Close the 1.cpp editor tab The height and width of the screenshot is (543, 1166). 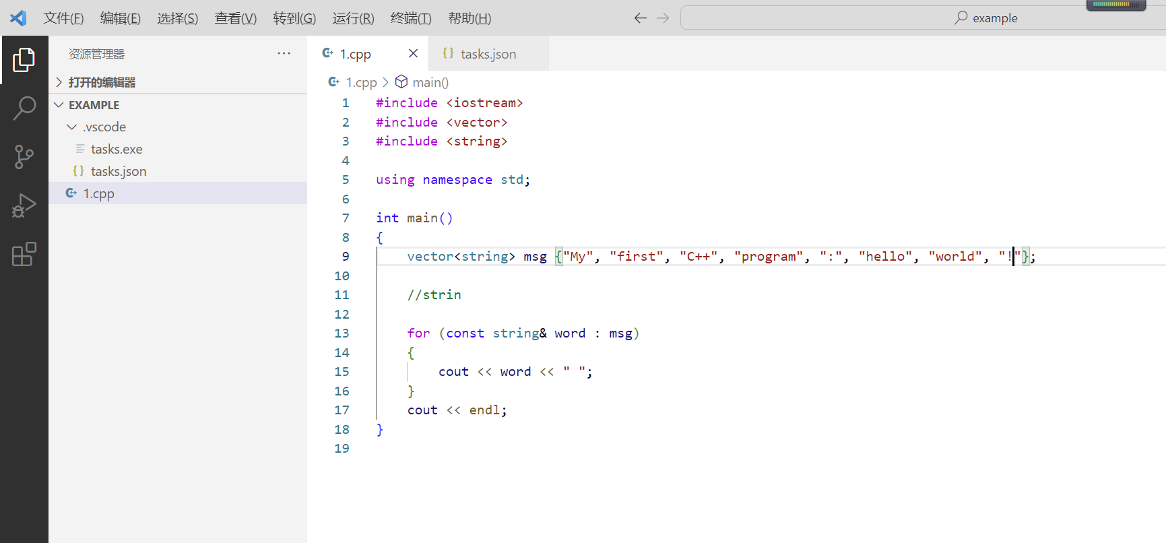[413, 53]
